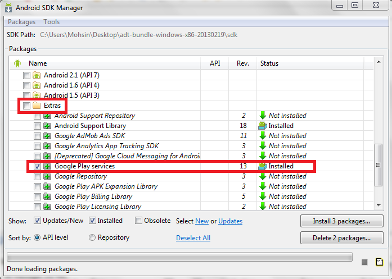Uncheck the Google Play services checkbox
The width and height of the screenshot is (392, 279).
37,166
